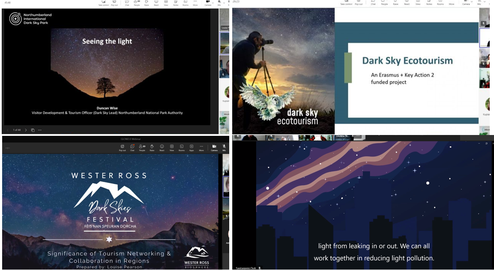This screenshot has height=270, width=494.
Task: Click Take control in the Seeing the light meeting
Action: [x=104, y=3]
